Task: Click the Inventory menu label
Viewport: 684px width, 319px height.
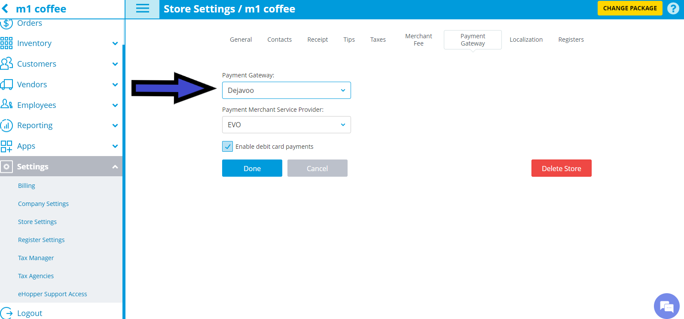Action: click(34, 43)
